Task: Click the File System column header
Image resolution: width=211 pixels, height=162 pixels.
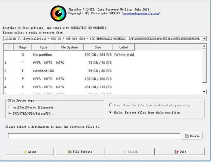Action: pos(69,47)
